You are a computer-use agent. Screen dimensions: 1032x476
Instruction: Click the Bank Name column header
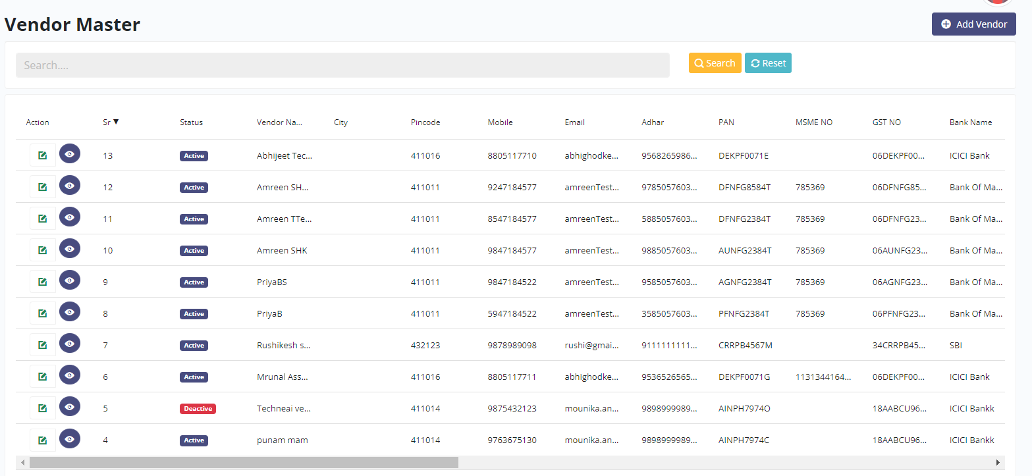pos(971,122)
